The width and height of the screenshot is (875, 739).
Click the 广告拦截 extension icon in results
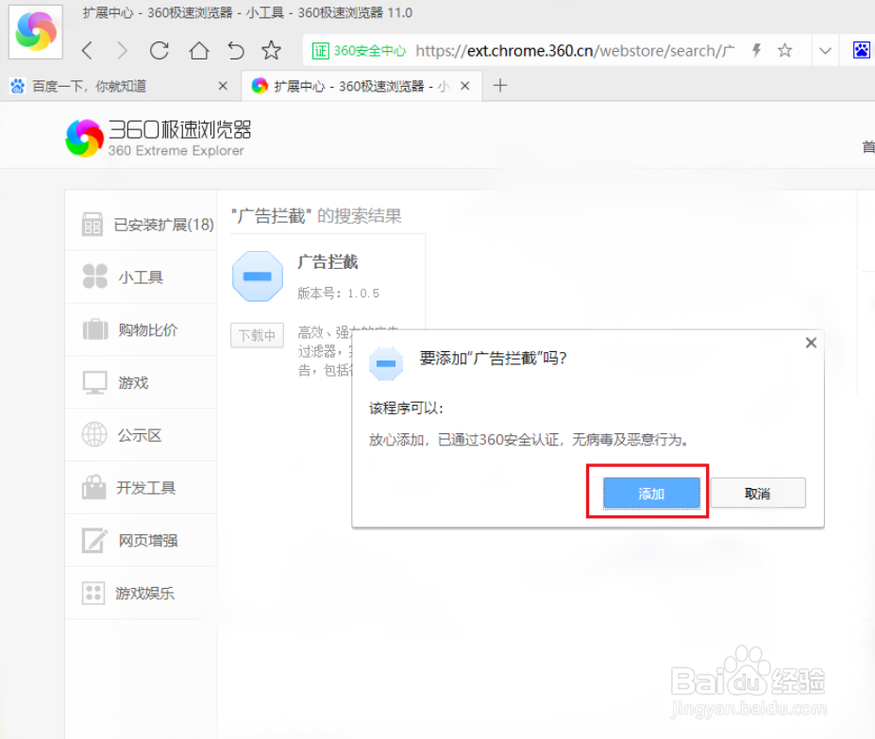click(258, 277)
